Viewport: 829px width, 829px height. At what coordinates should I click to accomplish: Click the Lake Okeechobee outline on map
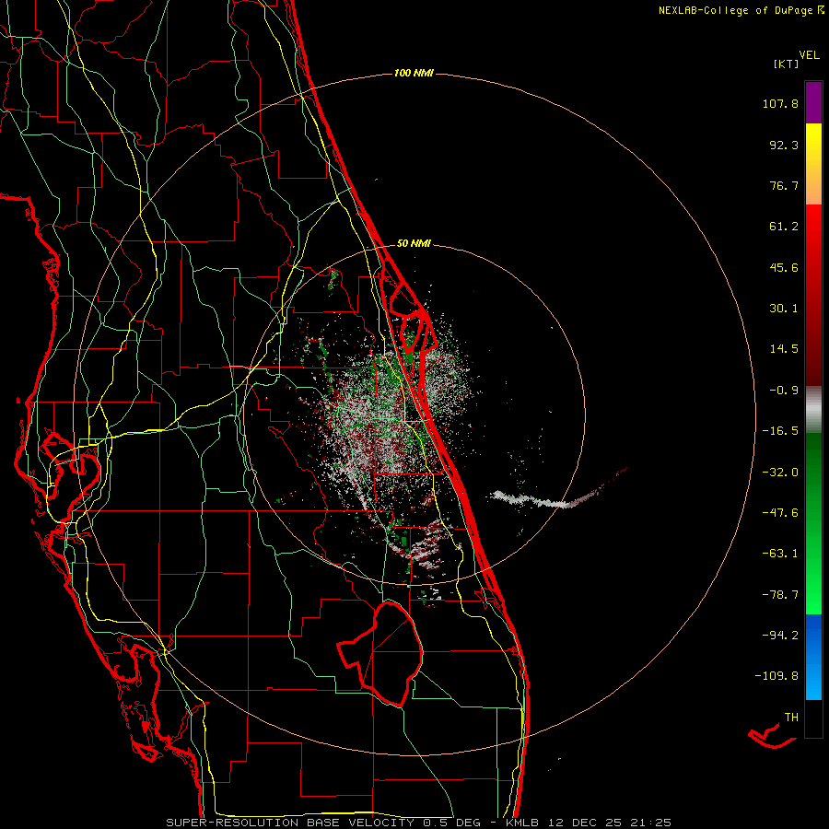[x=380, y=654]
